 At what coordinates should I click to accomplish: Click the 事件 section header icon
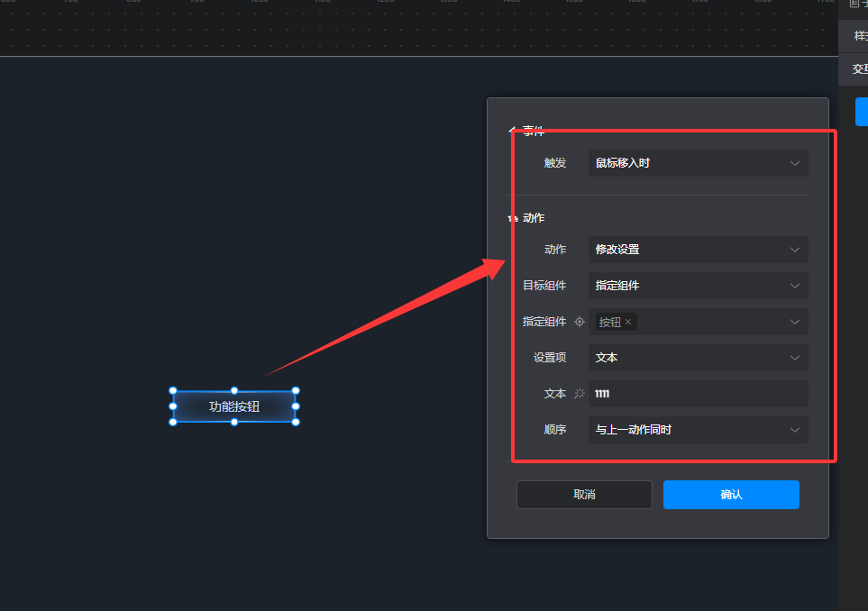[x=512, y=131]
